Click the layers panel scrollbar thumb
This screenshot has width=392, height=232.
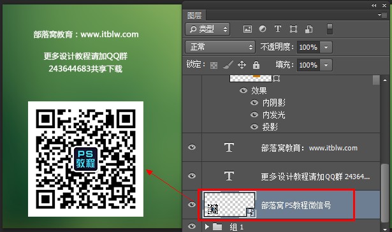coord(385,192)
